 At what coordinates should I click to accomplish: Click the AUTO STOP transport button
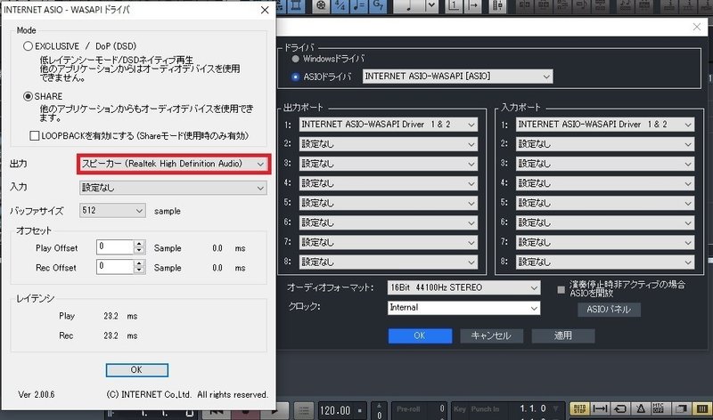[580, 408]
